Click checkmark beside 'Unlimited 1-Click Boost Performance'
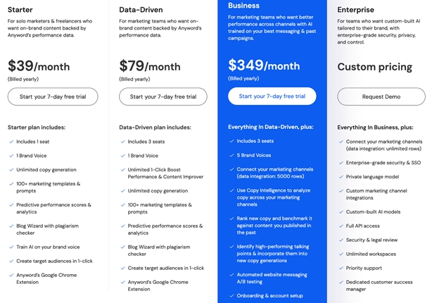This screenshot has width=439, height=303. (123, 170)
